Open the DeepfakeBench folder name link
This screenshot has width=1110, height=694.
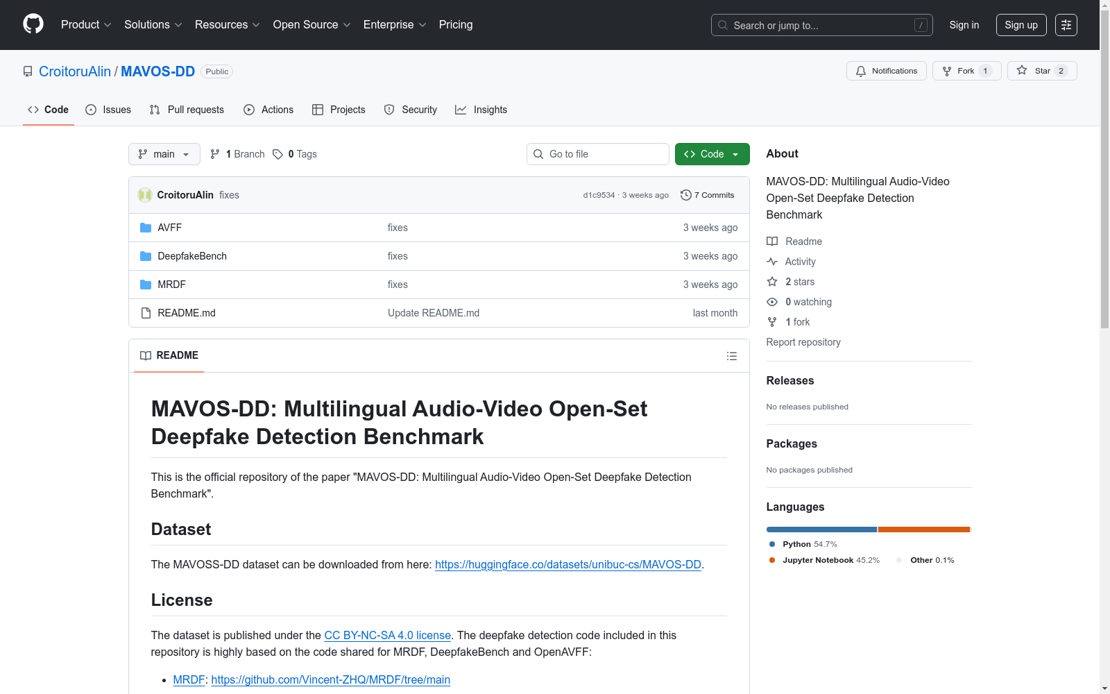192,256
